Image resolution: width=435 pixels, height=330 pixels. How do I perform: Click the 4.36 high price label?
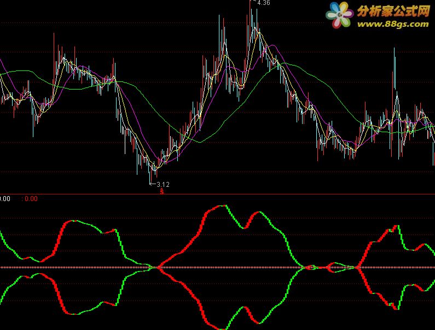(x=263, y=3)
